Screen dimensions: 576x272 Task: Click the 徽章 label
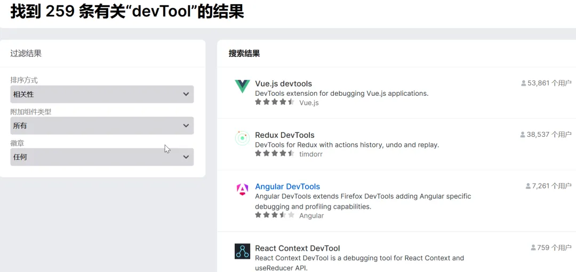point(17,143)
